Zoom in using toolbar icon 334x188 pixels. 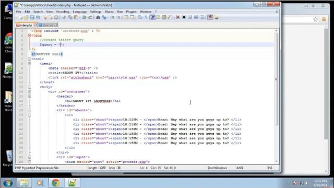[x=112, y=17]
